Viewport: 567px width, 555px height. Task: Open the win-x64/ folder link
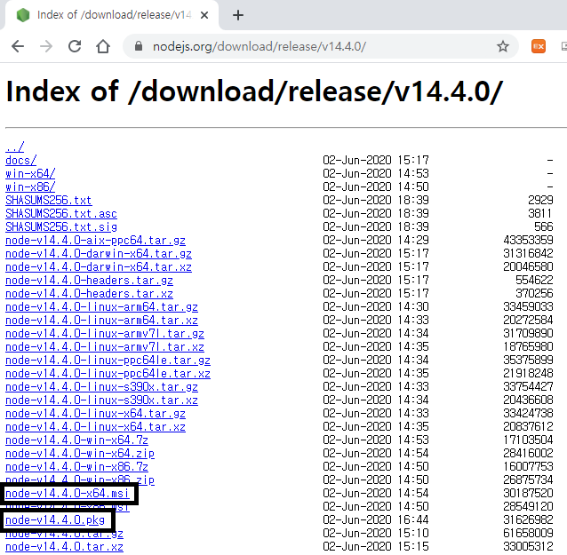coord(30,173)
